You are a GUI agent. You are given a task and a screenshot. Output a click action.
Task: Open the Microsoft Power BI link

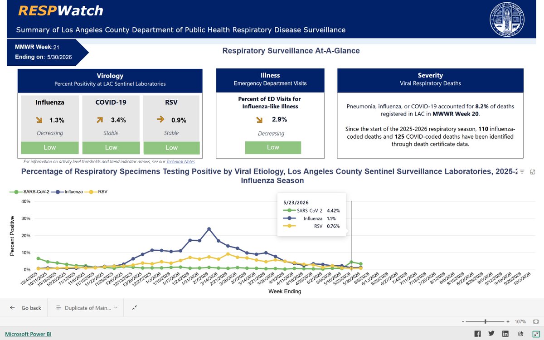28,334
